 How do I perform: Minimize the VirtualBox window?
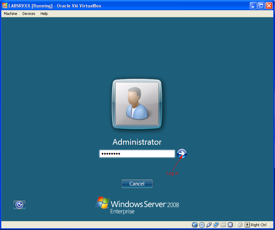pyautogui.click(x=253, y=6)
